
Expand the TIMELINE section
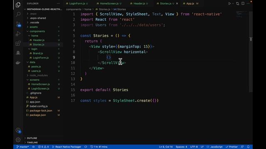click(32, 142)
